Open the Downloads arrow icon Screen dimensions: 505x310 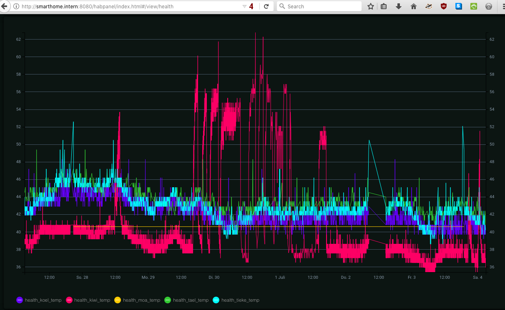click(399, 6)
